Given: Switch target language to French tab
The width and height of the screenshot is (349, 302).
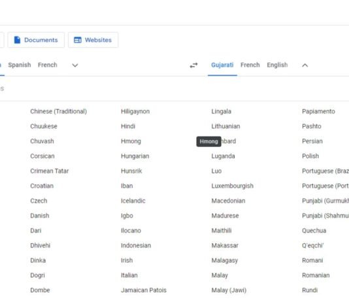Looking at the screenshot, I should click(x=250, y=65).
